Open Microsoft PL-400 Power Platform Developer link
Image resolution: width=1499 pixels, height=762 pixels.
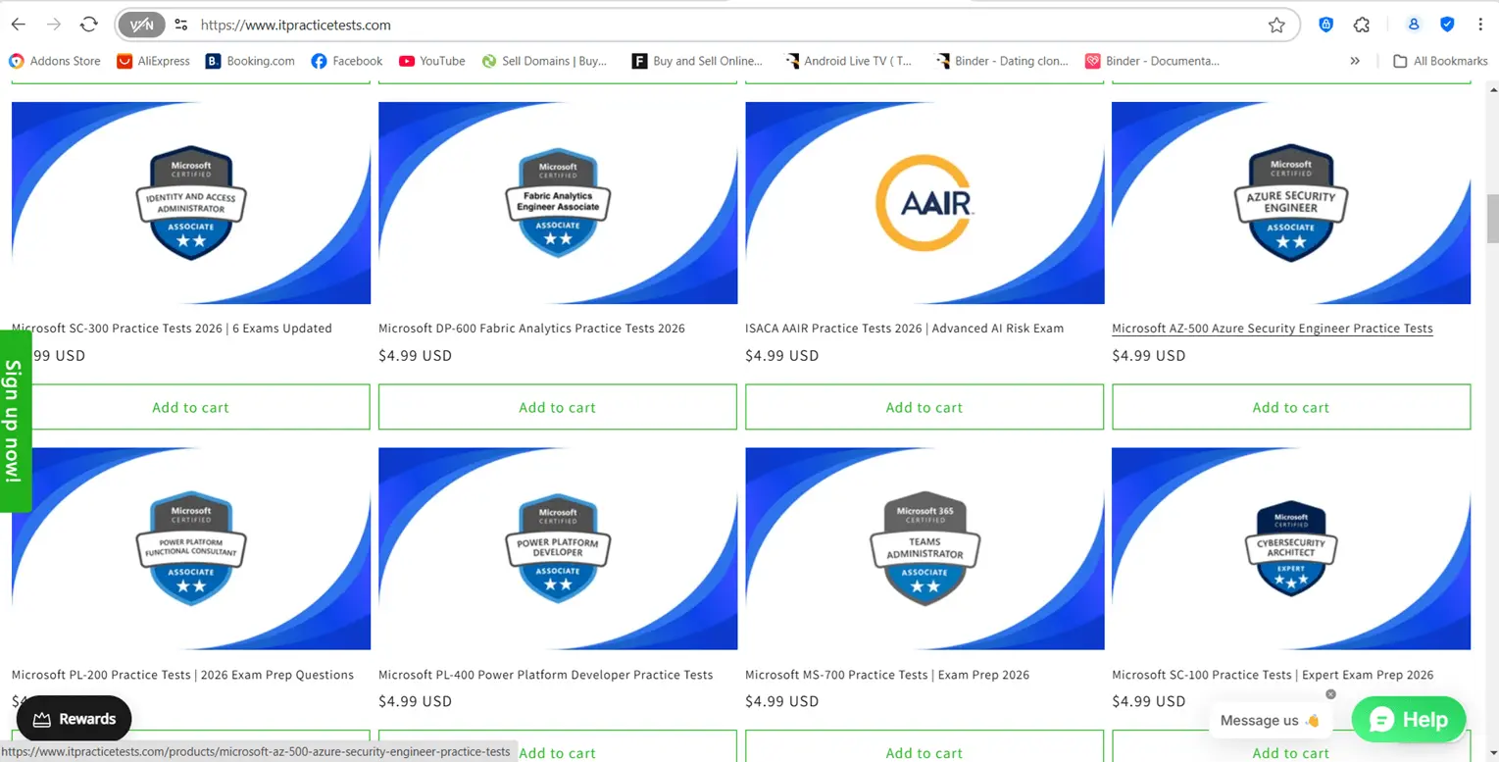(545, 675)
